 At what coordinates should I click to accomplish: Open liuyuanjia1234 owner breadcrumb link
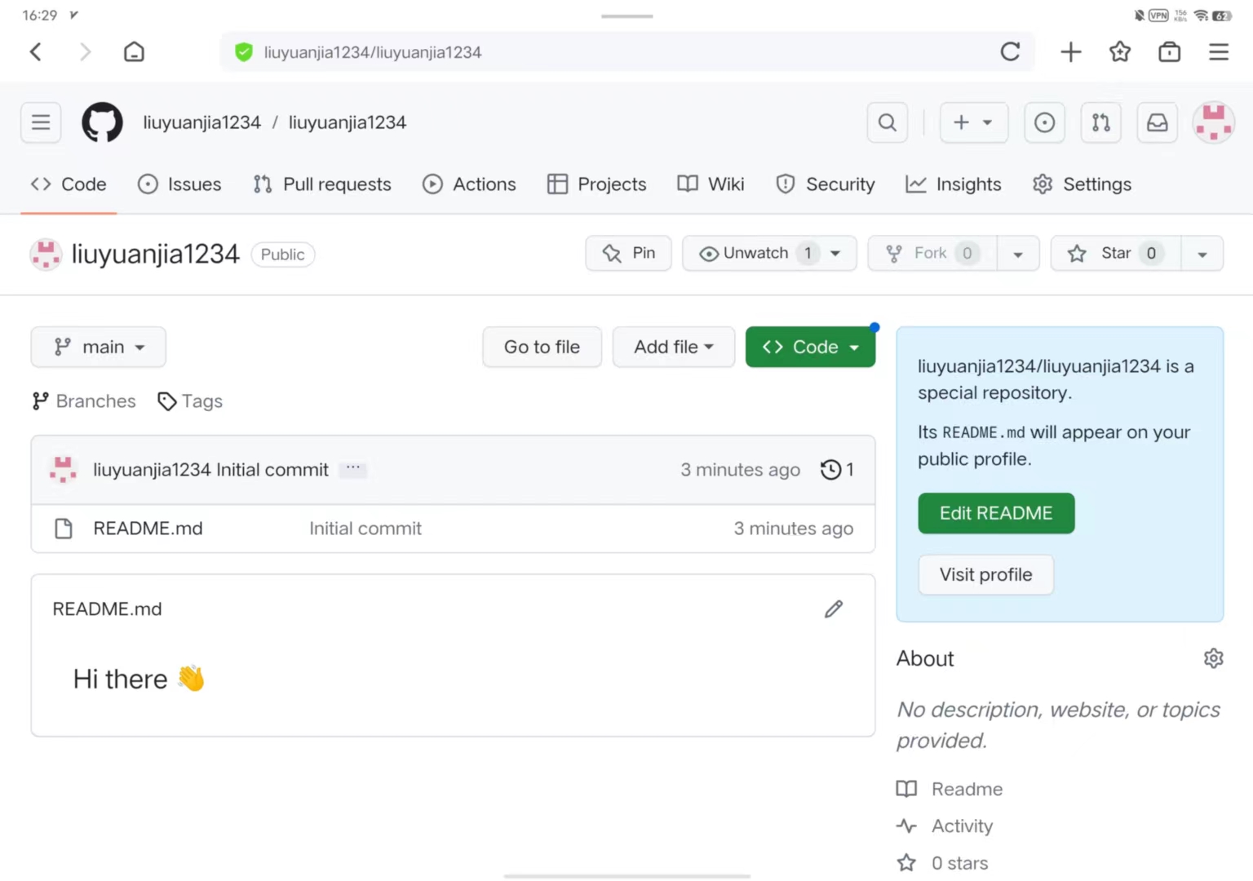[202, 122]
